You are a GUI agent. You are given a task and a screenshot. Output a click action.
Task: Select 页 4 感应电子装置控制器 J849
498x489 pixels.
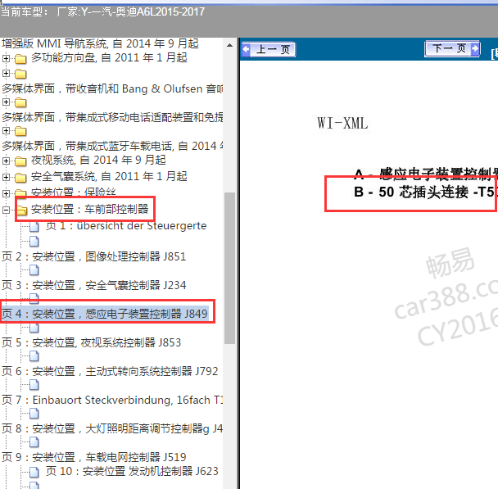pos(105,314)
